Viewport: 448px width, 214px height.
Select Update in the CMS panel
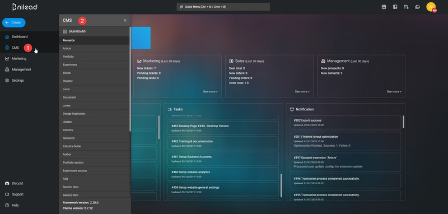(94, 122)
